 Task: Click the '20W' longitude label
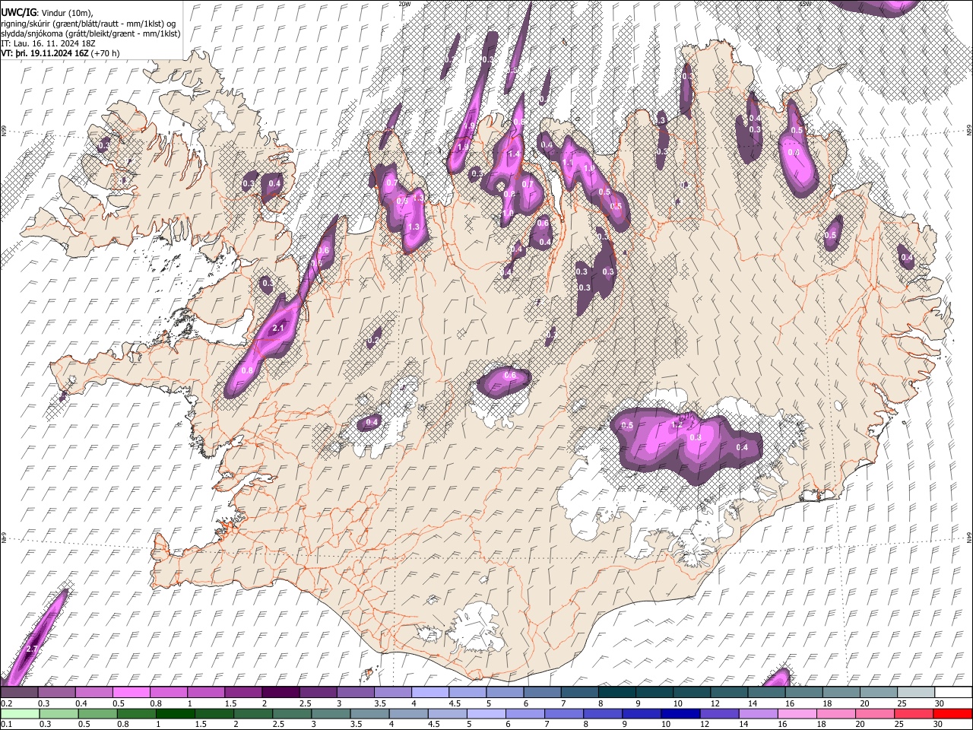click(x=404, y=4)
